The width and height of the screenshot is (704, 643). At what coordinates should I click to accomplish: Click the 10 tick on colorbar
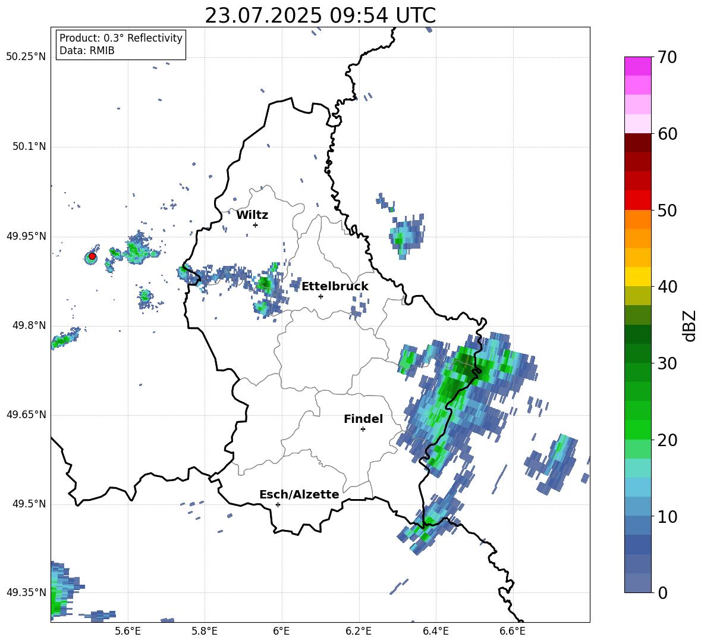tap(667, 517)
